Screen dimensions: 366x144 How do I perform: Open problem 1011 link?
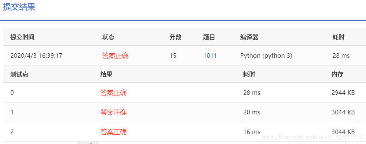[x=210, y=56]
